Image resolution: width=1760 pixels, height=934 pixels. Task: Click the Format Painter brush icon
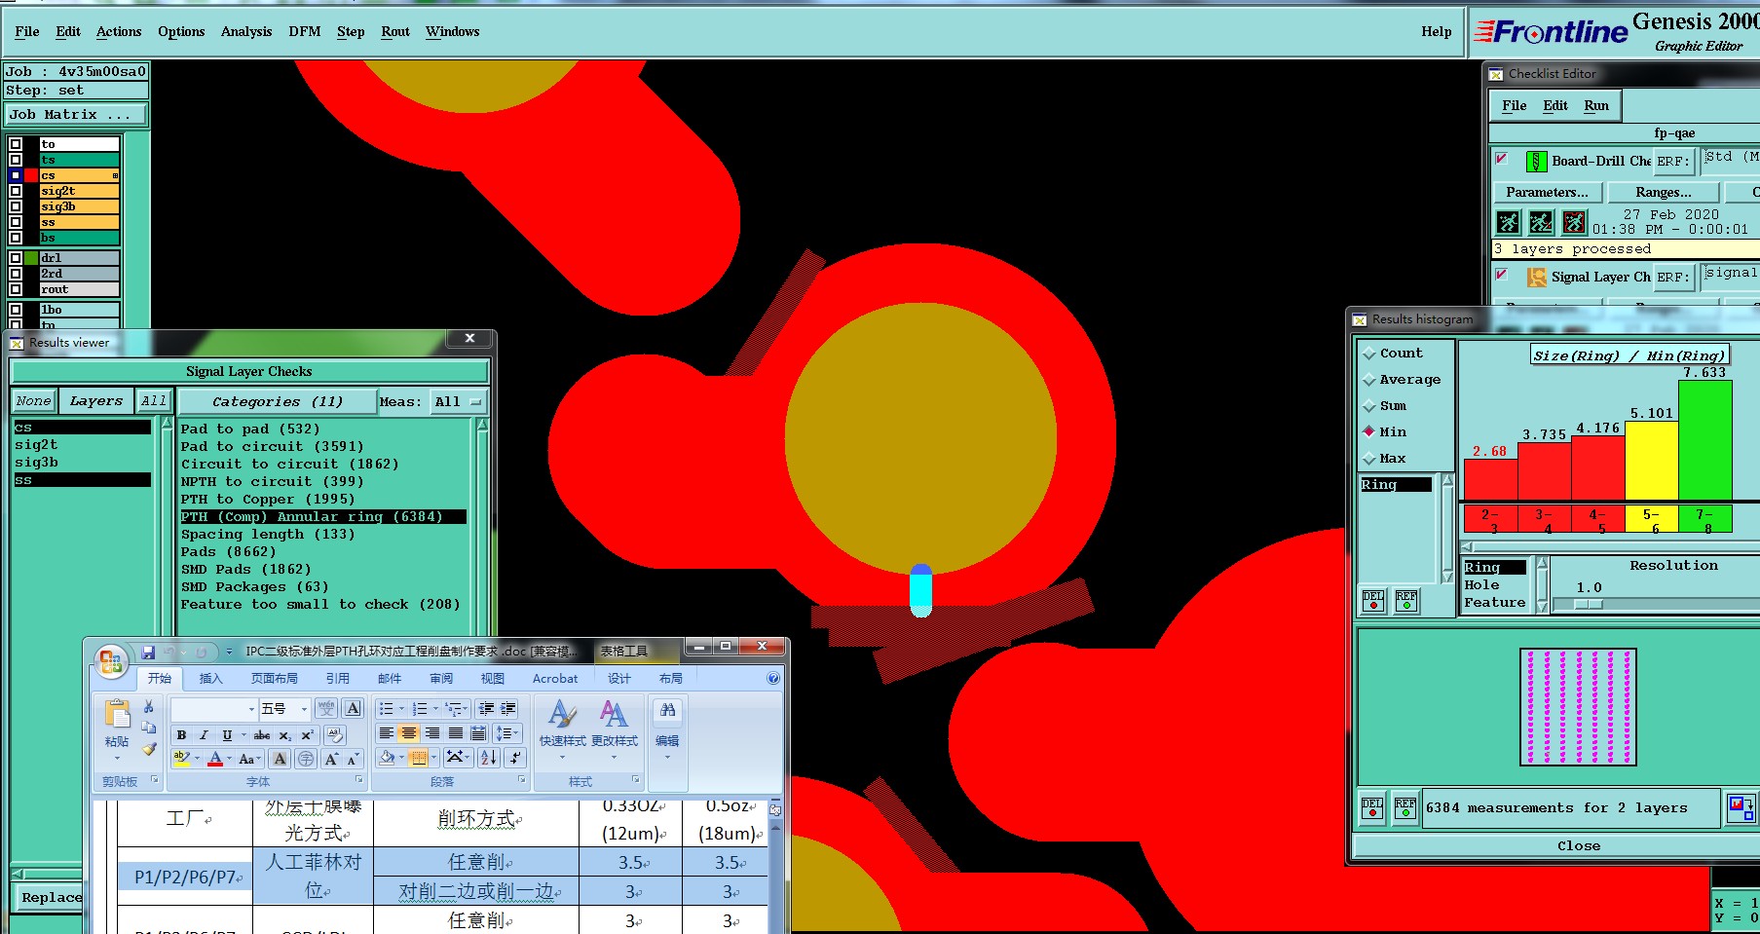click(149, 749)
